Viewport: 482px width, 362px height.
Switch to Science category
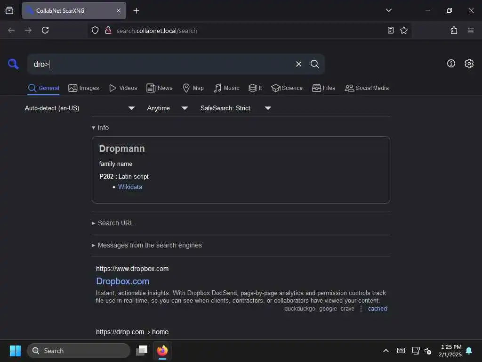click(287, 88)
